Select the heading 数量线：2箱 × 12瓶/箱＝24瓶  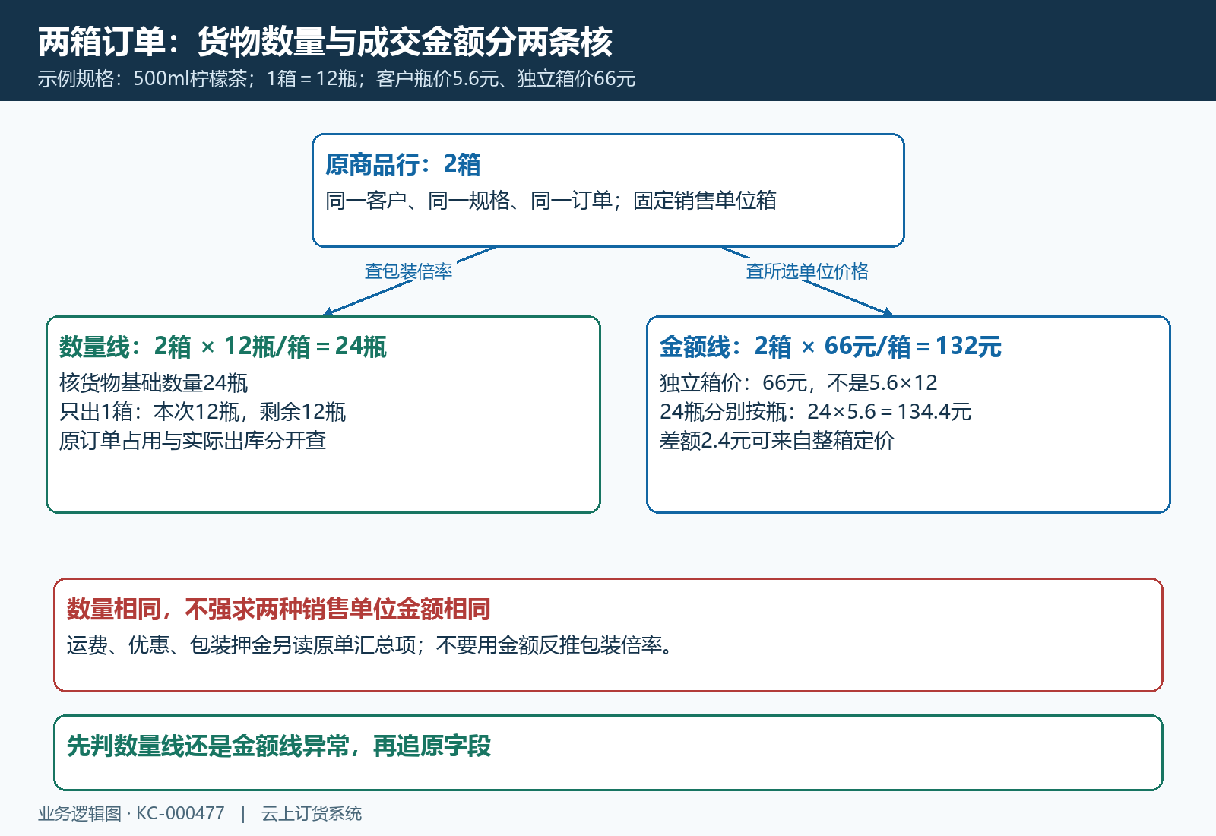click(x=223, y=347)
